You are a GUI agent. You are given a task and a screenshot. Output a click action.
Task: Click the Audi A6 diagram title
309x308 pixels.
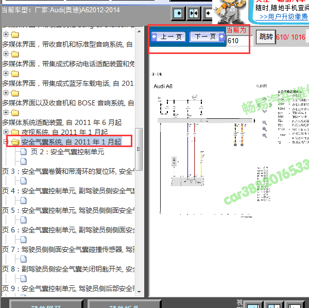[x=163, y=86]
